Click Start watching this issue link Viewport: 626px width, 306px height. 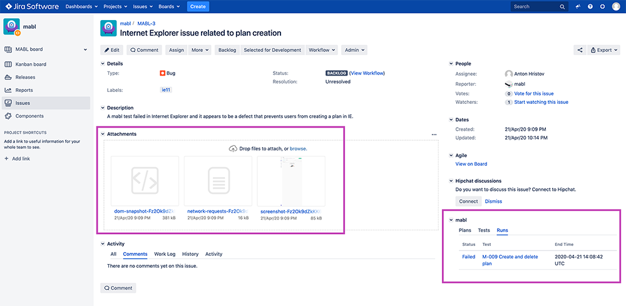pyautogui.click(x=541, y=102)
